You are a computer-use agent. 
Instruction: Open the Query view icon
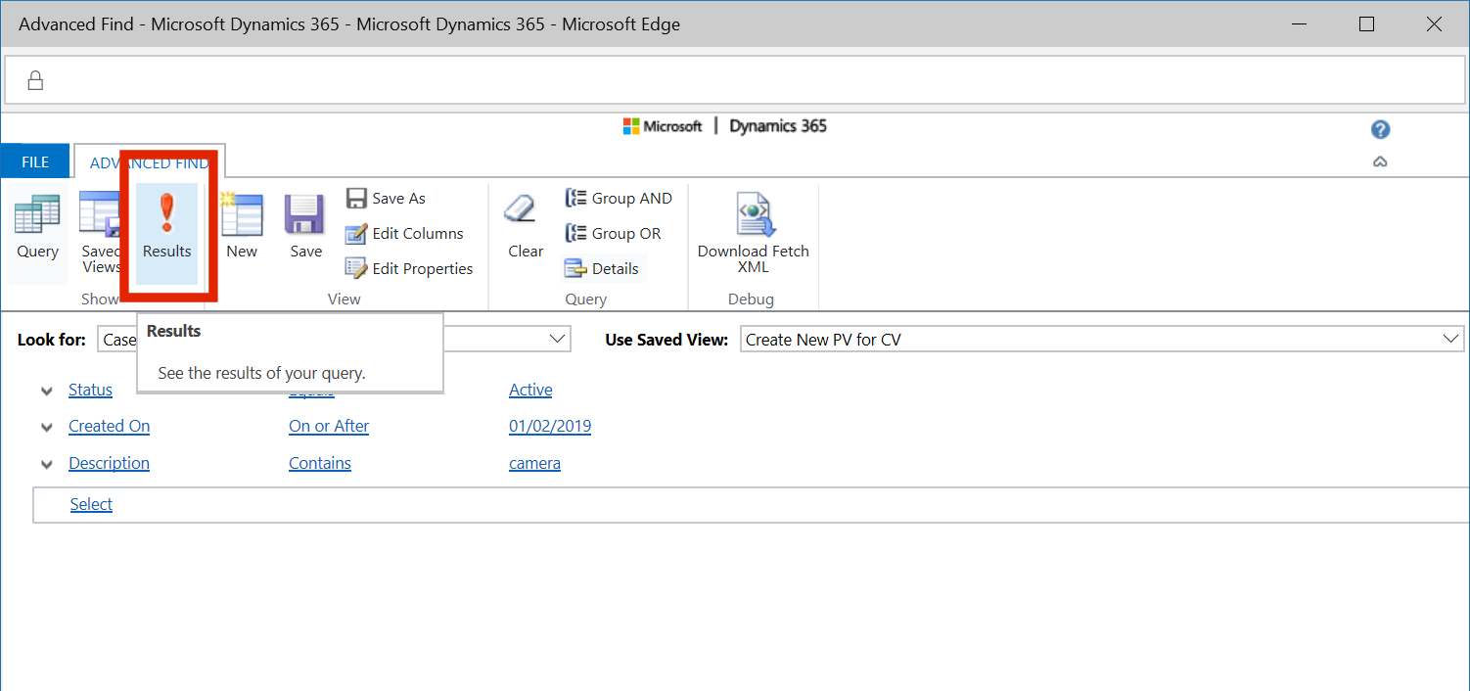point(38,227)
